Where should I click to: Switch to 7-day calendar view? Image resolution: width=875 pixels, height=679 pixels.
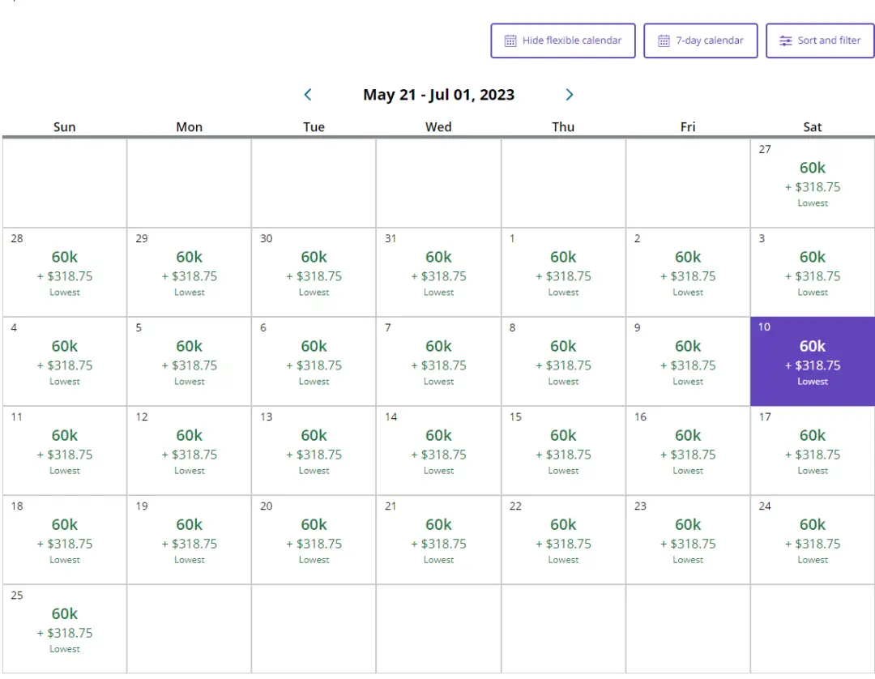tap(701, 41)
